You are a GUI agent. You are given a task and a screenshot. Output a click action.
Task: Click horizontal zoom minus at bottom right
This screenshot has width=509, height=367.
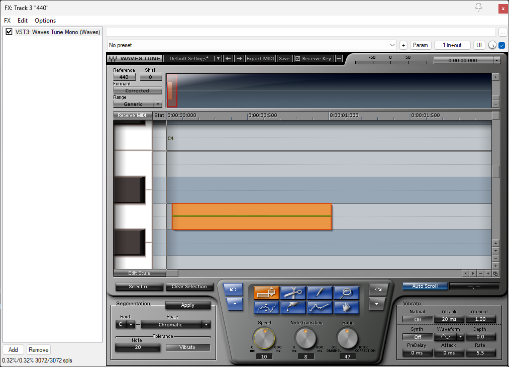click(481, 274)
